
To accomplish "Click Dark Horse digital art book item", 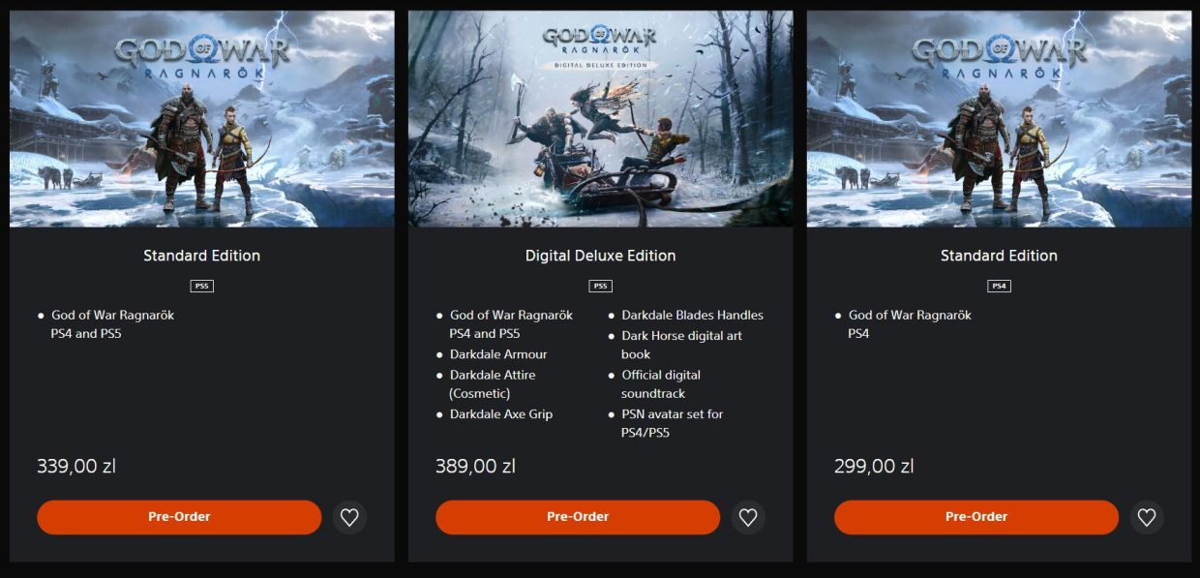I will tap(681, 345).
